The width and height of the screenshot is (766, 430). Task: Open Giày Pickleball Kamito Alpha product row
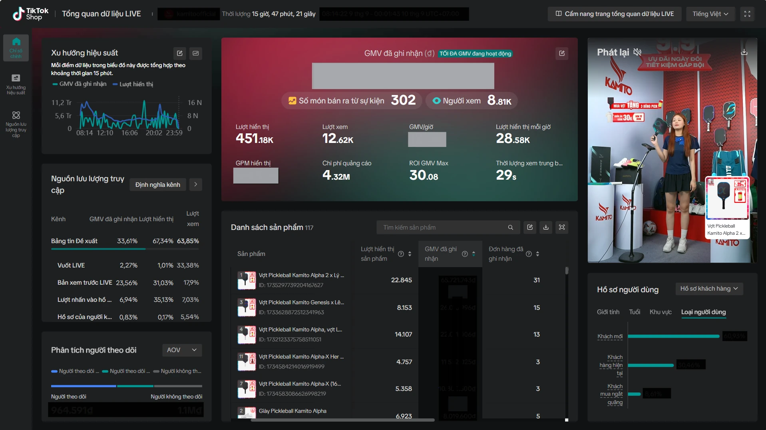[x=292, y=412]
